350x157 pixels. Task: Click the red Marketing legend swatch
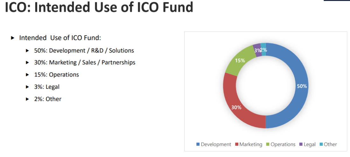[x=236, y=145]
